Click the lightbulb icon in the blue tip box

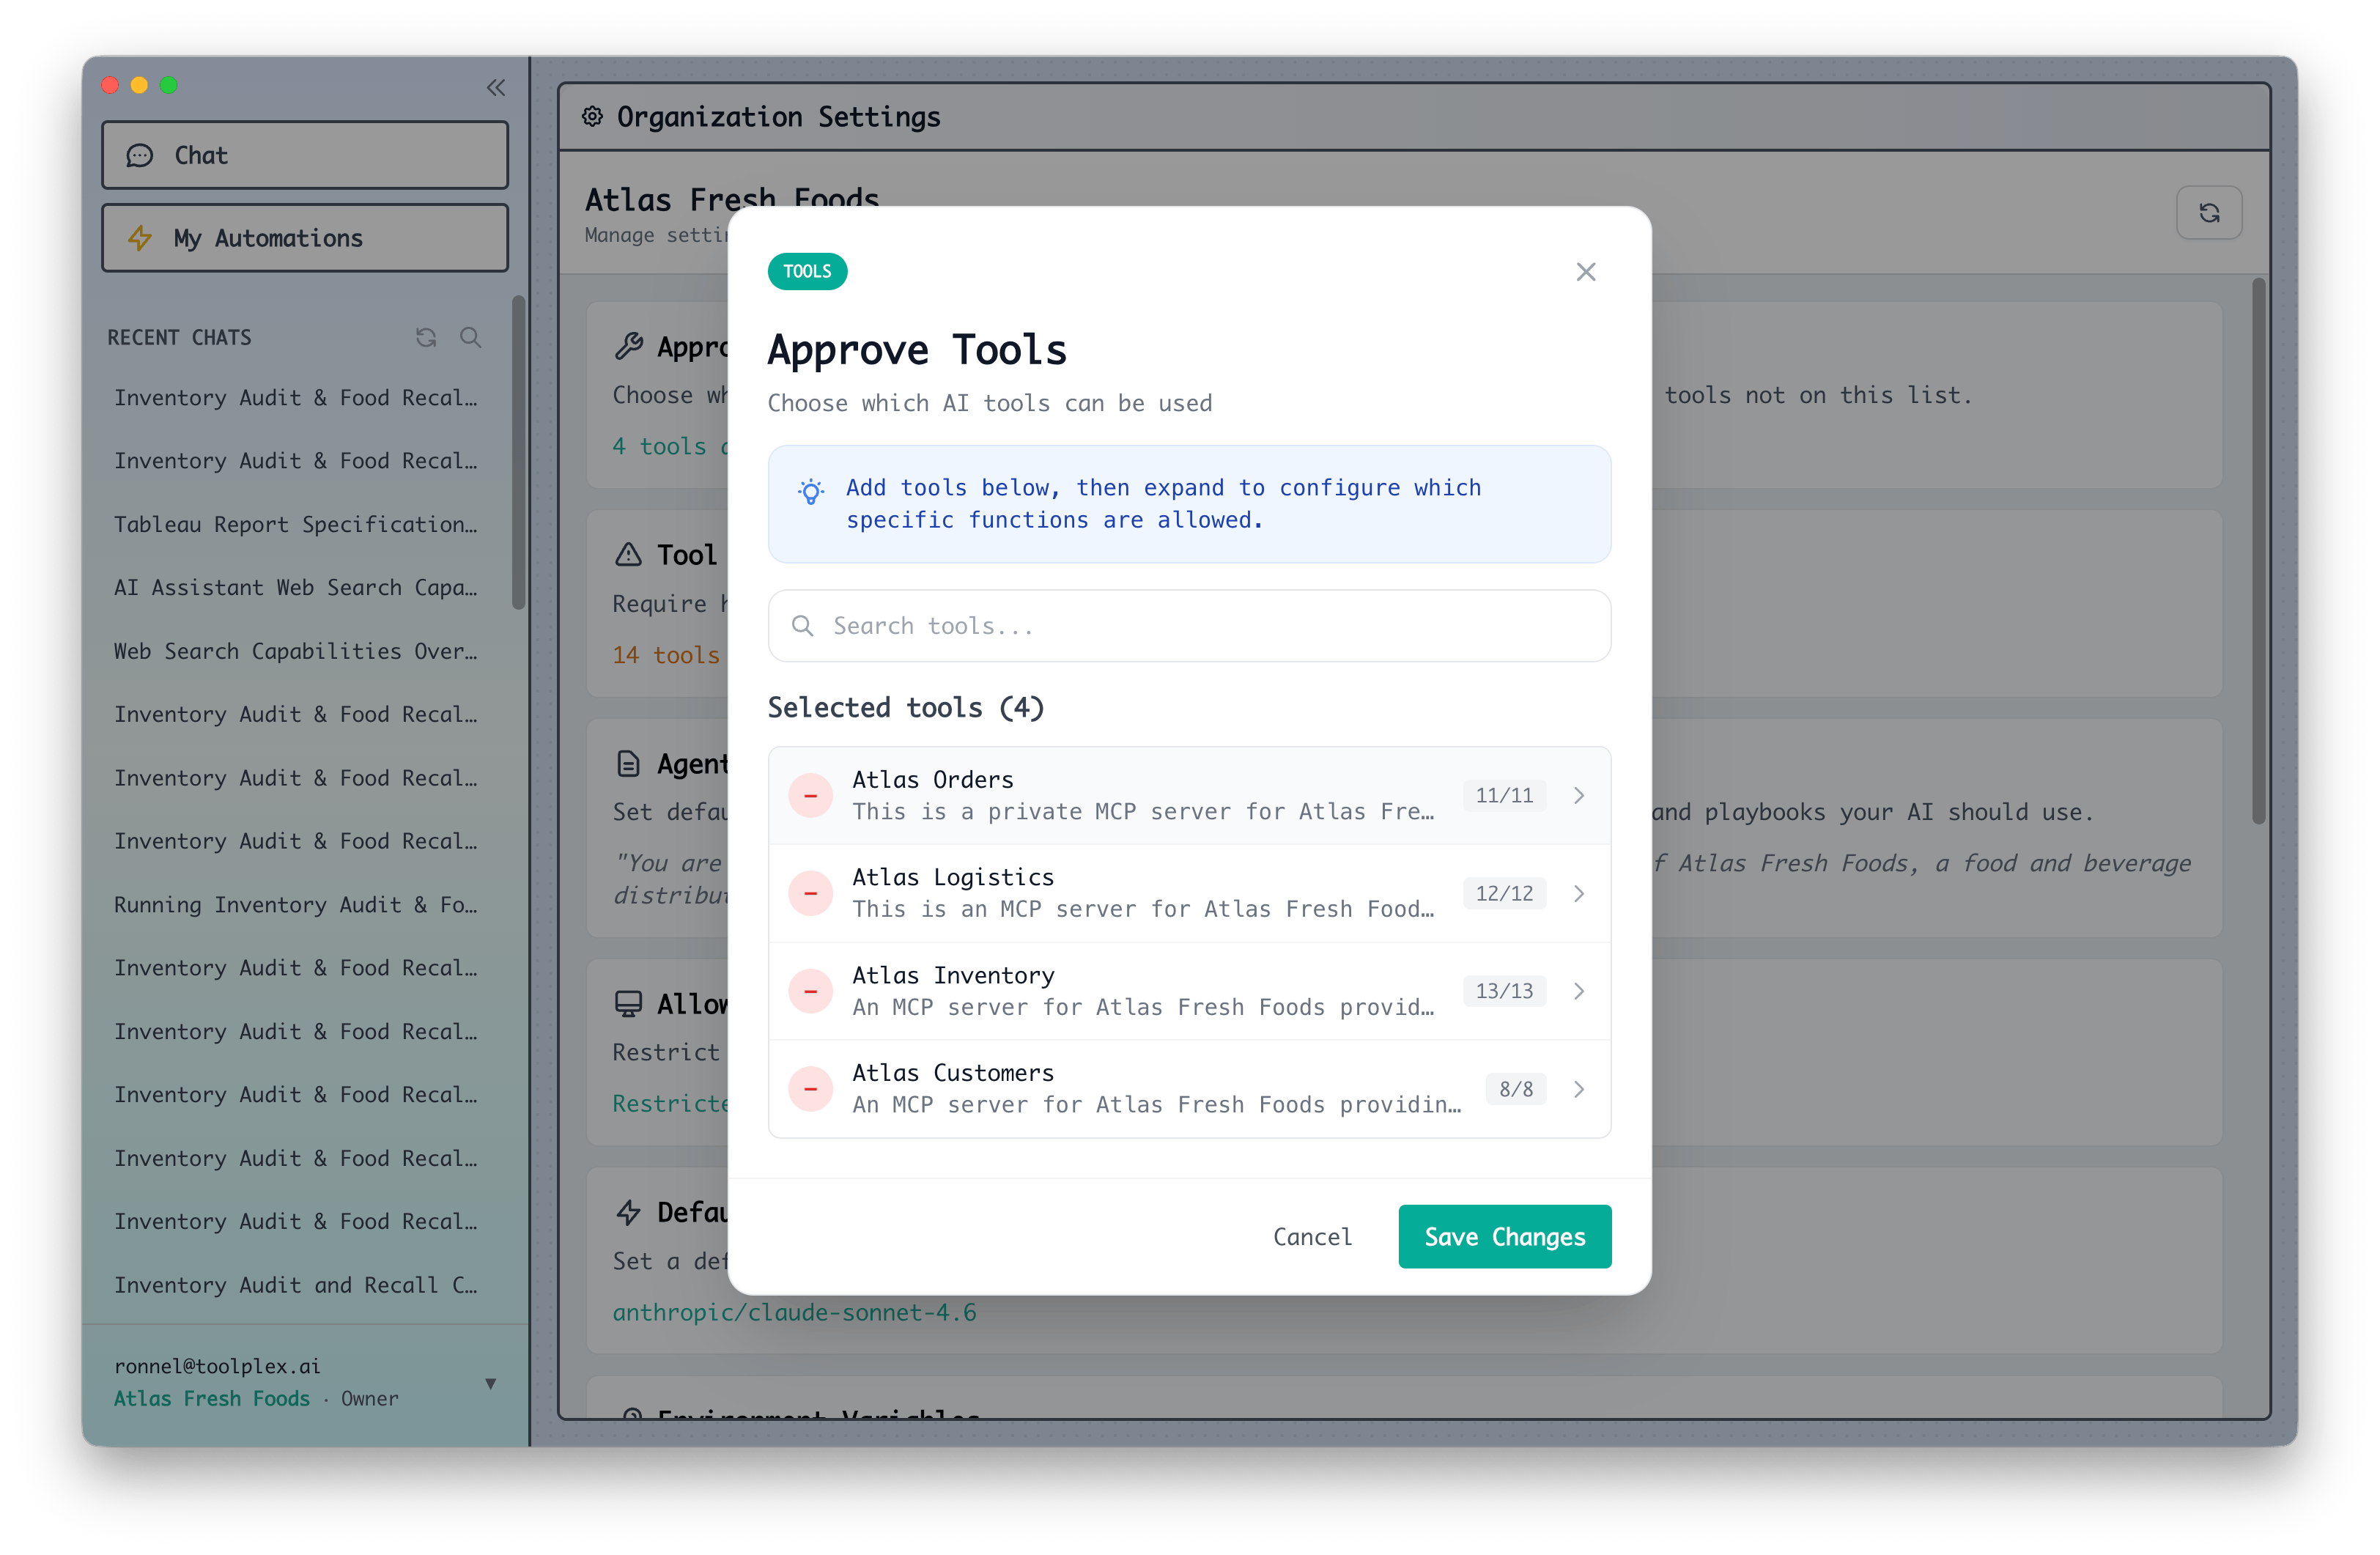click(811, 492)
